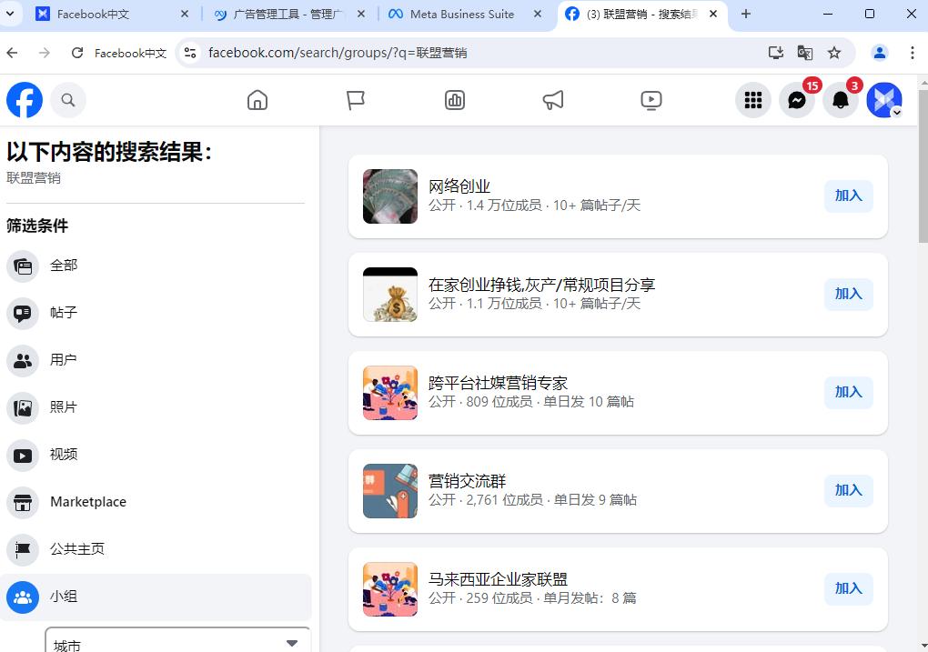Reload the page with refresh icon
The image size is (928, 652).
[77, 53]
